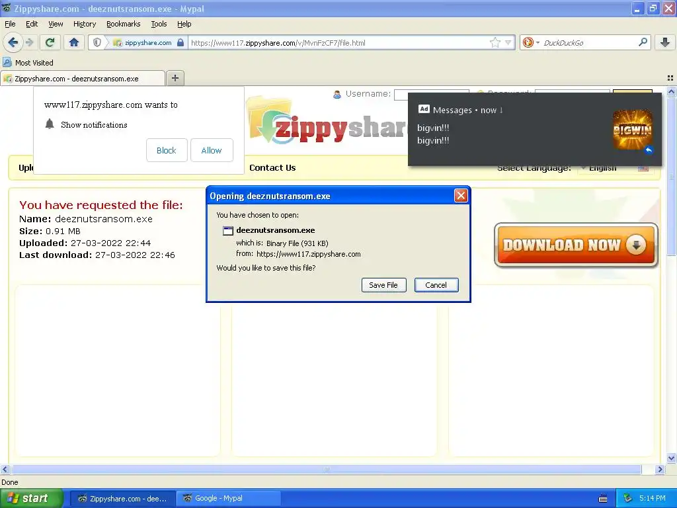
Task: Cancel the file opening dialog
Action: point(436,285)
